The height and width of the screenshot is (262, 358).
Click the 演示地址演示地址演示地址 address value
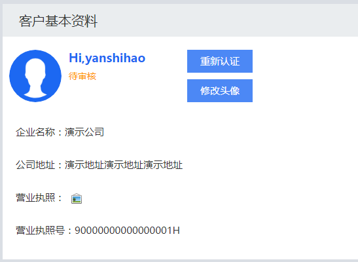(x=124, y=165)
